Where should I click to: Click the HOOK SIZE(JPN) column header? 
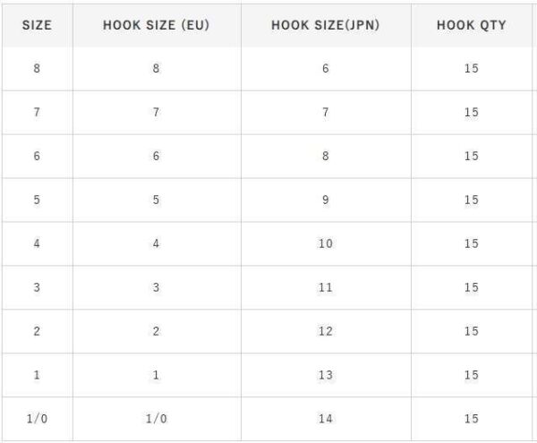pyautogui.click(x=326, y=25)
